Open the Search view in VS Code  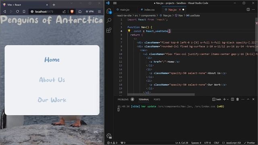click(x=109, y=21)
